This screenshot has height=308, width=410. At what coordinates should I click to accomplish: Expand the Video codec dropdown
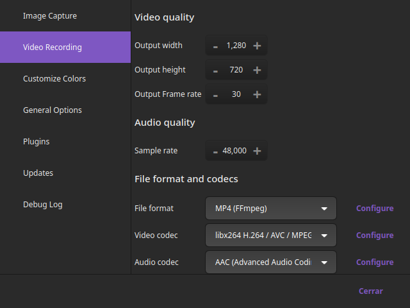(270, 235)
